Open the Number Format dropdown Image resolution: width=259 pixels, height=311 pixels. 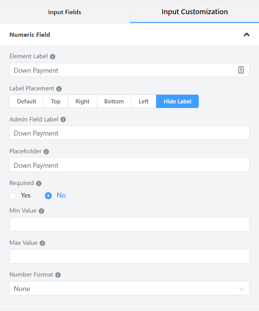coord(129,288)
